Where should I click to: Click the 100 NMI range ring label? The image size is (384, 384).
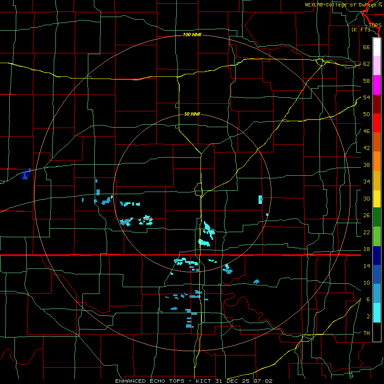(x=192, y=35)
